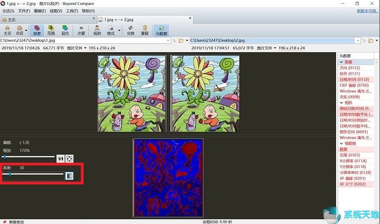Viewport: 380px width, 224px height.
Task: Click the 容差 tolerance slider
Action: pos(33,174)
